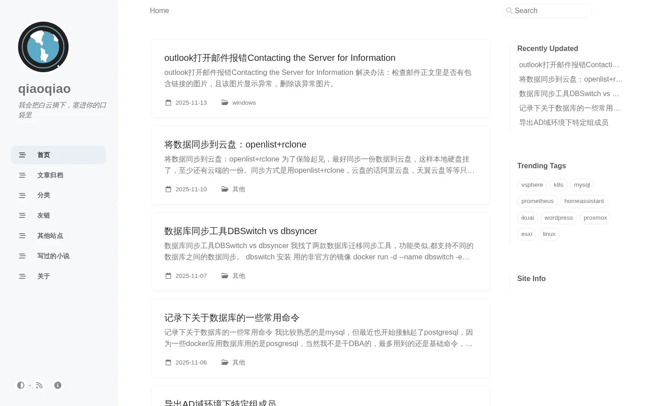Click the Home breadcrumb link

[x=159, y=11]
